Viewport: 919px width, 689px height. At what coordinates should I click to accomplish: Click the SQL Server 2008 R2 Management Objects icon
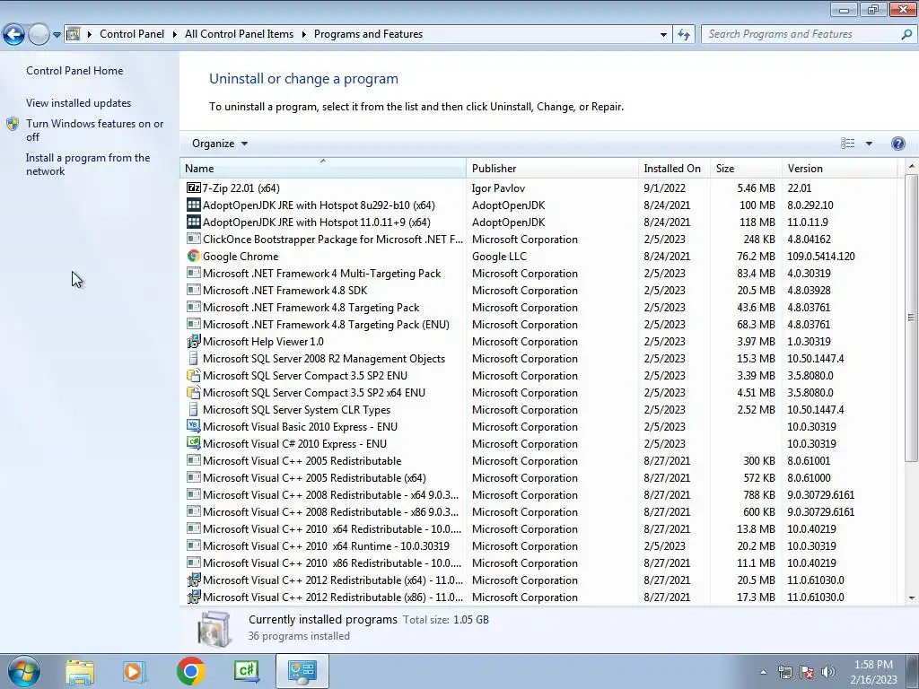[x=194, y=359]
